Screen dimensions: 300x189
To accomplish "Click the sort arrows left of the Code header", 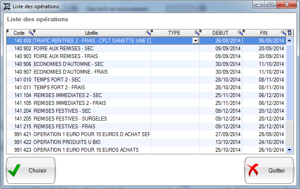I will 8,33.
